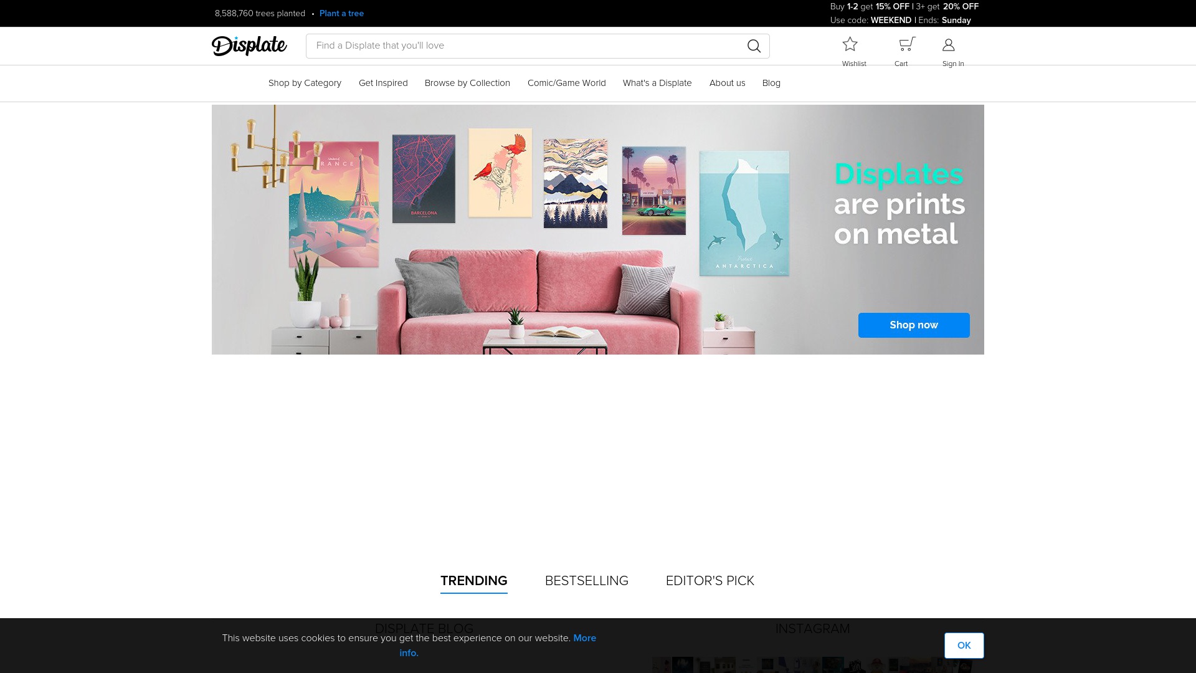Select the TRENDING tab
Image resolution: width=1196 pixels, height=673 pixels.
click(473, 581)
